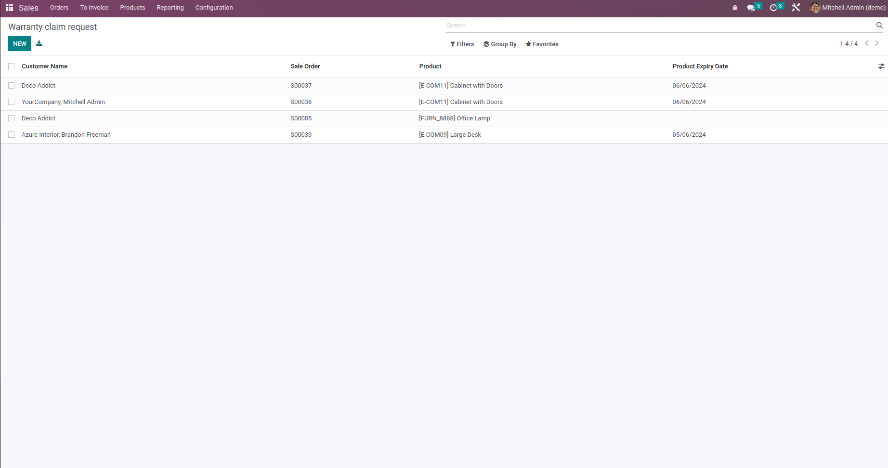Screen dimensions: 888x468
Task: Go to next page arrow
Action: (x=877, y=43)
